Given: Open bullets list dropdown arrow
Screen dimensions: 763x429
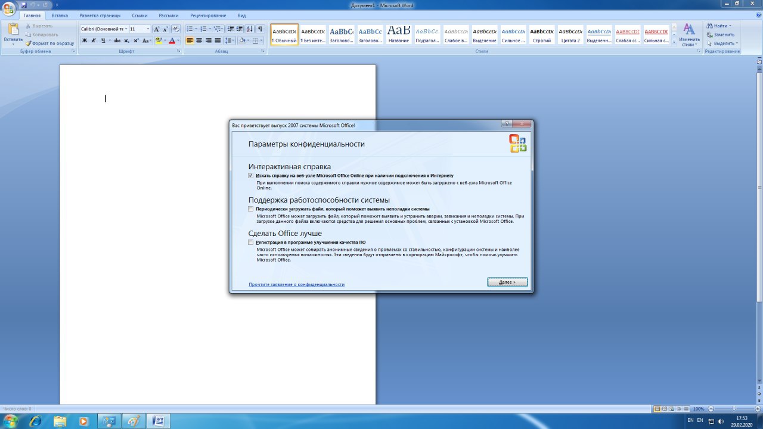Looking at the screenshot, I should (x=196, y=29).
